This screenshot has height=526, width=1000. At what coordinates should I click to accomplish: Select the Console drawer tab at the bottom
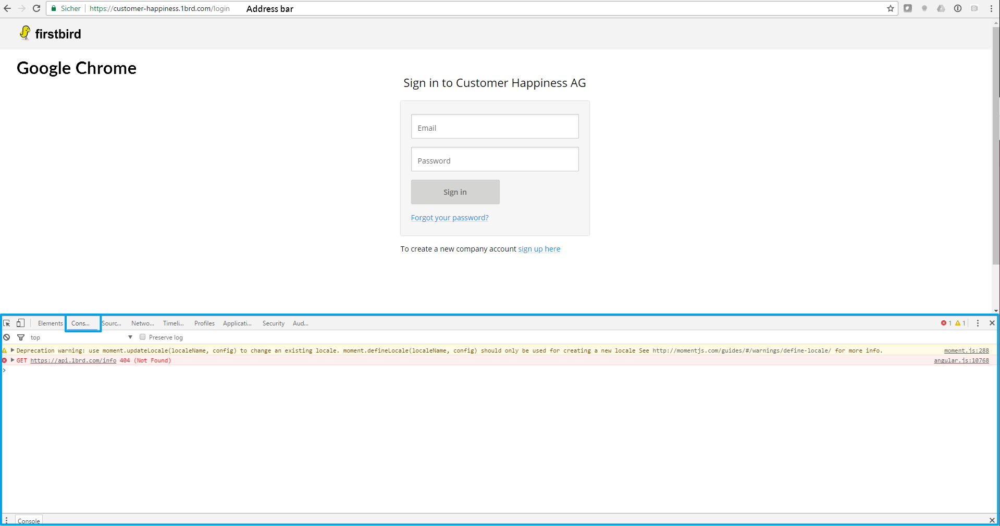(x=29, y=520)
